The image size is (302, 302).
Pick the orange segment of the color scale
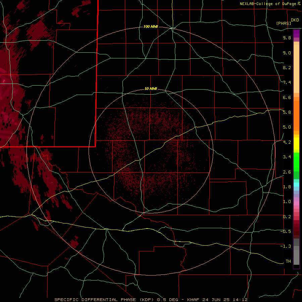click(x=296, y=116)
